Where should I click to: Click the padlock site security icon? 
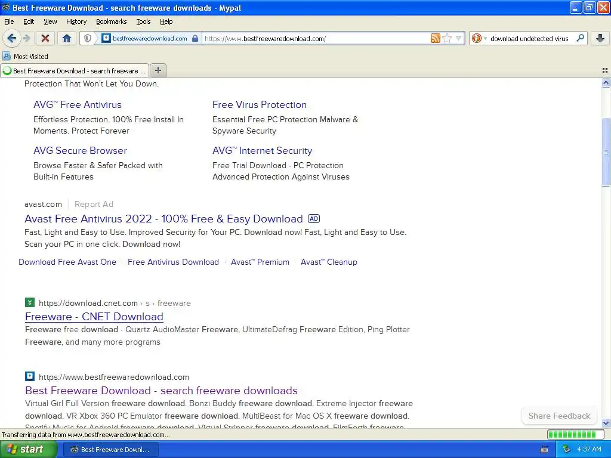(x=195, y=38)
